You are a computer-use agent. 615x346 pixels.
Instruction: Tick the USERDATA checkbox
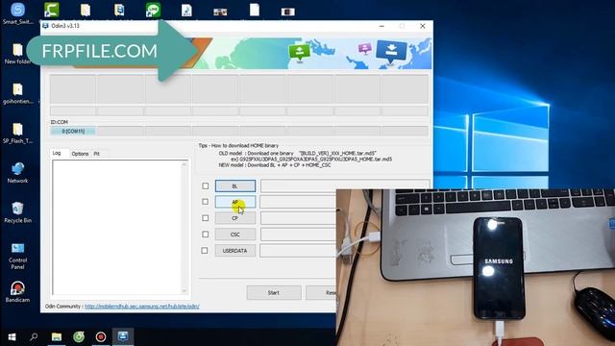pyautogui.click(x=205, y=250)
